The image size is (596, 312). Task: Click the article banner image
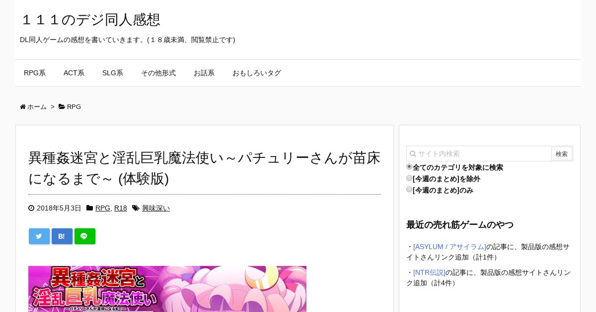click(x=167, y=289)
